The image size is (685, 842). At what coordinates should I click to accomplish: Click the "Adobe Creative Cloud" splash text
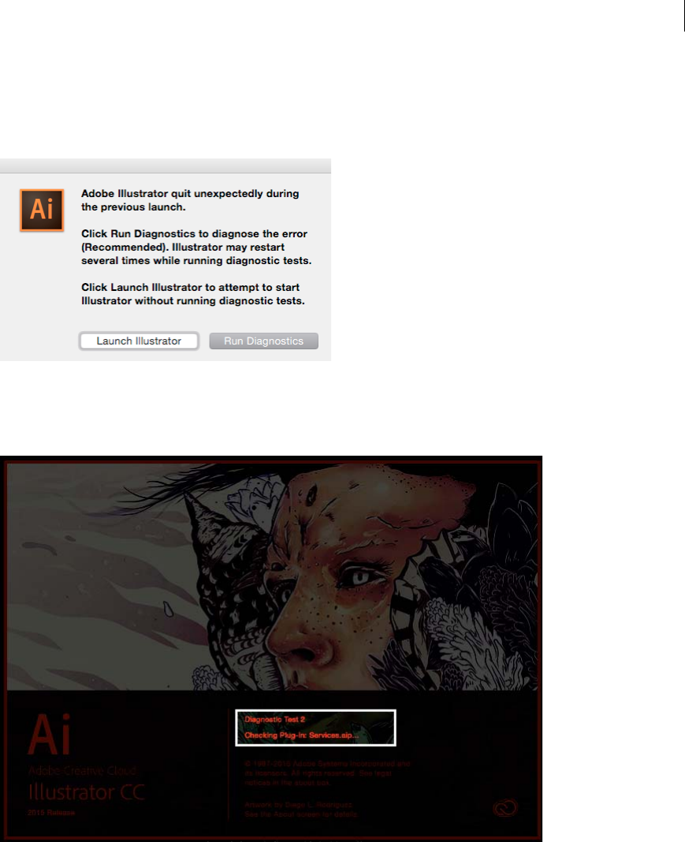point(82,770)
